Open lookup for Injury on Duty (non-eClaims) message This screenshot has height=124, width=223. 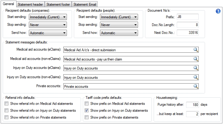pos(196,77)
